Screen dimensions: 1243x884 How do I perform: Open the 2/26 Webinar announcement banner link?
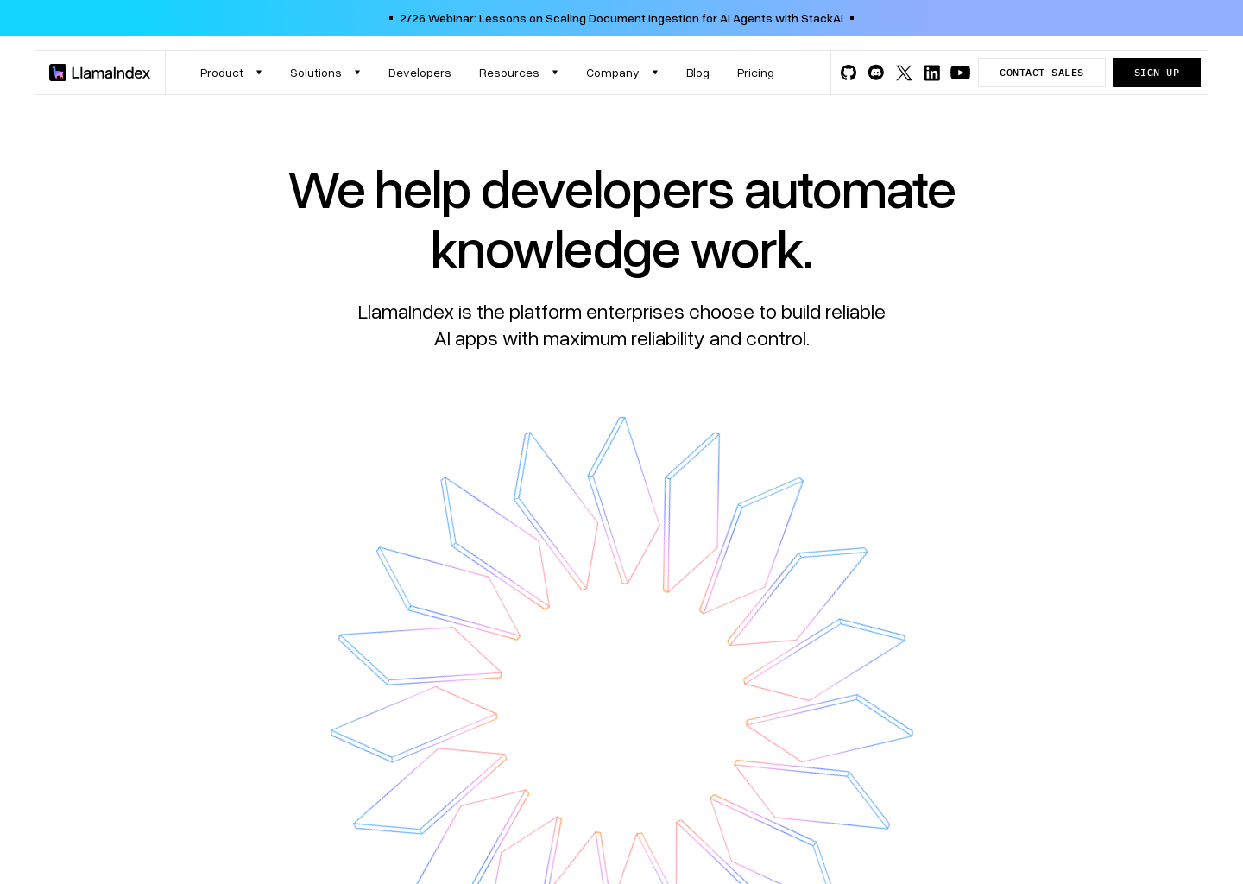[621, 18]
